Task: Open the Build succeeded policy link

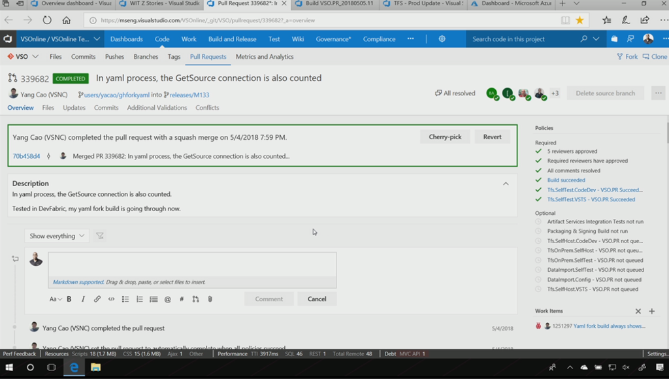Action: coord(566,180)
